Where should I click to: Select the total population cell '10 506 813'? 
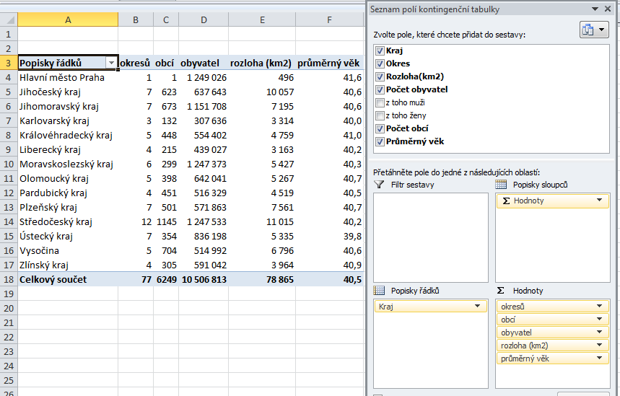pos(204,279)
